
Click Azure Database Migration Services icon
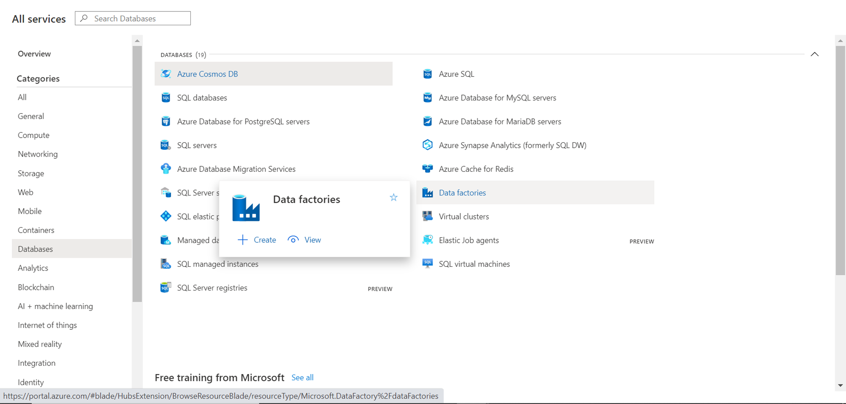click(x=166, y=169)
